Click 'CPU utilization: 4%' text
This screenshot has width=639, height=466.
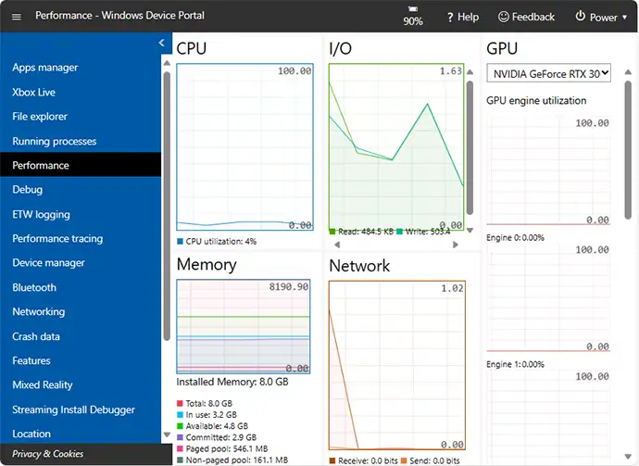[221, 242]
